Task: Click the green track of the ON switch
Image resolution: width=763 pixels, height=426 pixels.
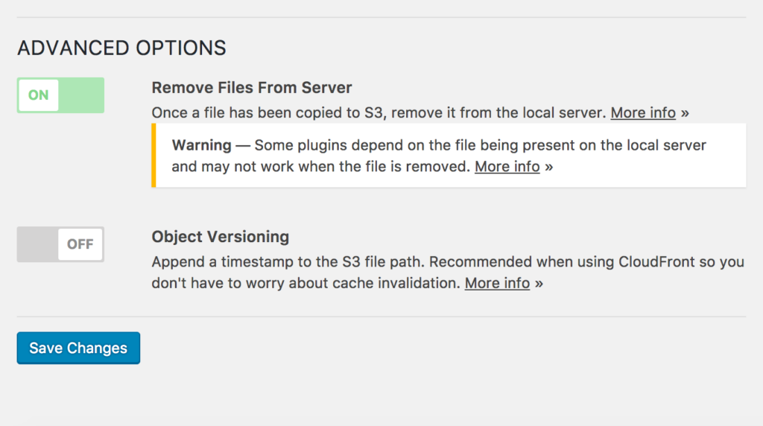Action: pos(82,95)
